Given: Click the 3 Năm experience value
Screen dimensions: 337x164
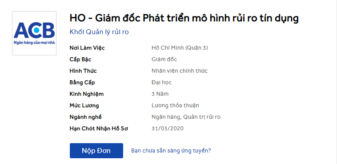Looking at the screenshot, I should point(160,94).
